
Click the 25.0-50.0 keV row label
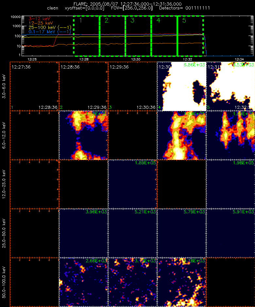pyautogui.click(x=4, y=233)
